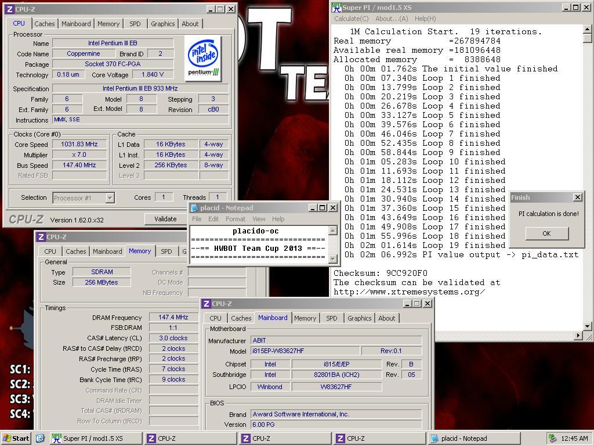Switch to the Caches tab in the Mainboard window
The width and height of the screenshot is (594, 446).
pyautogui.click(x=241, y=318)
